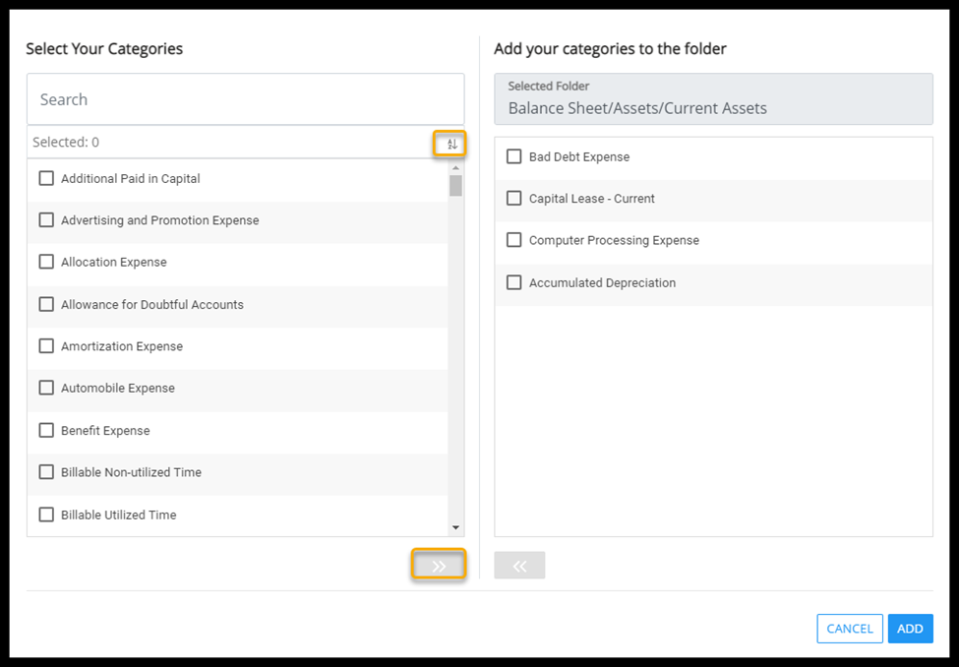The image size is (959, 667).
Task: Click into the Search categories field
Action: pyautogui.click(x=245, y=99)
